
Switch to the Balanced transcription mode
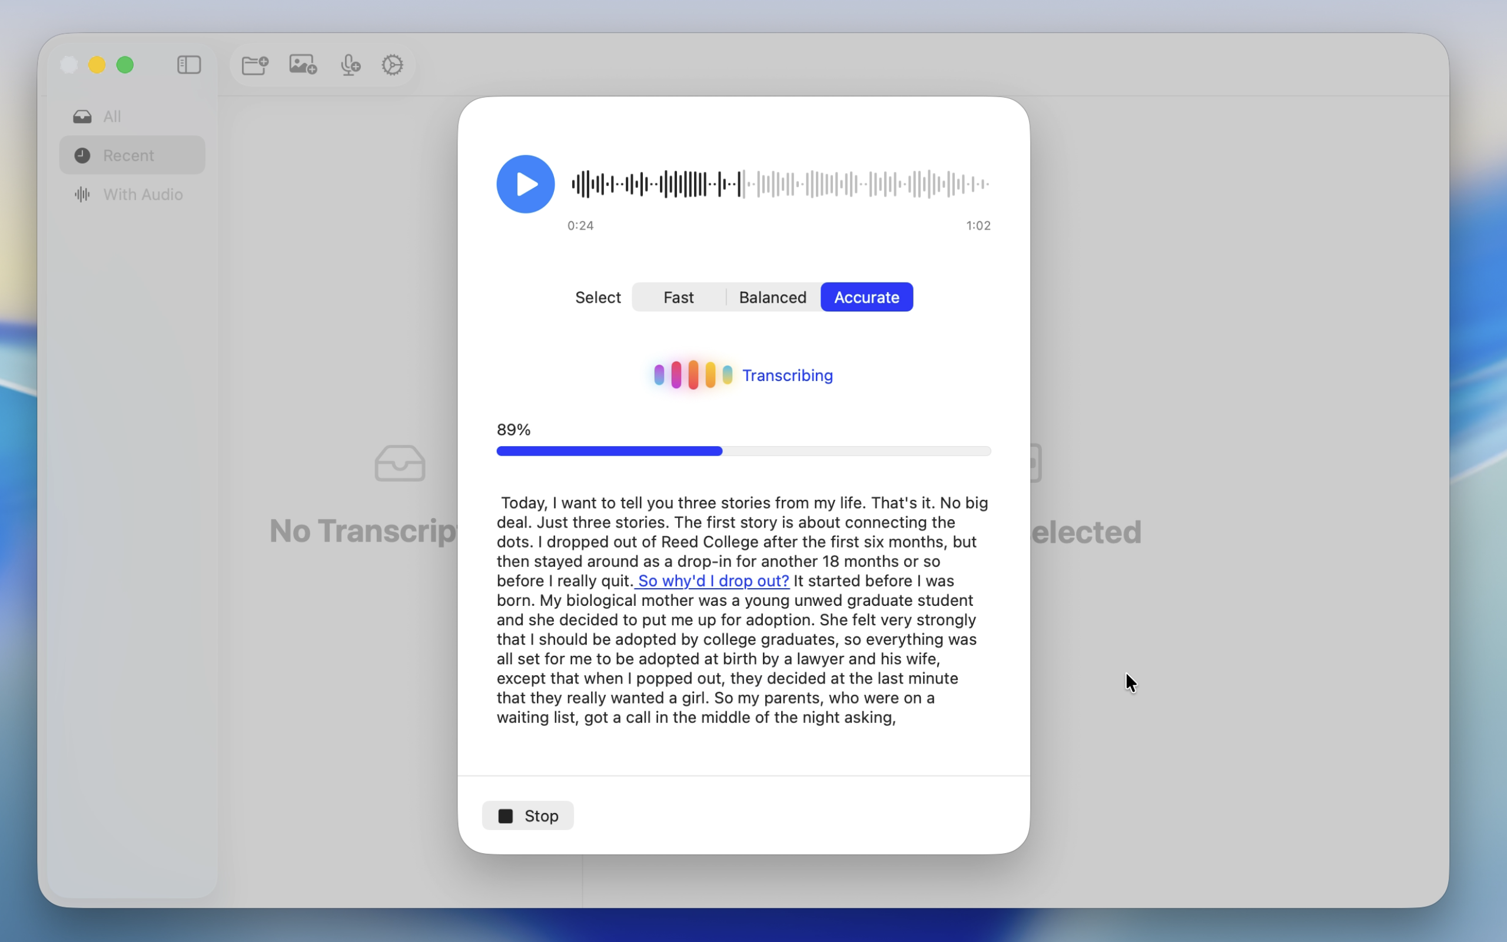772,297
